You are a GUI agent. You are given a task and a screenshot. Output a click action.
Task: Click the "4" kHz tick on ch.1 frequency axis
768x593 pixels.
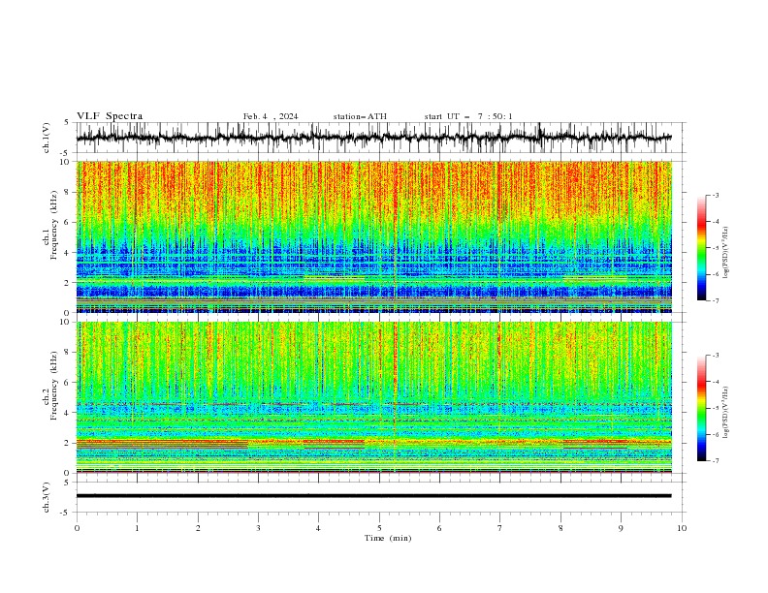[x=69, y=253]
